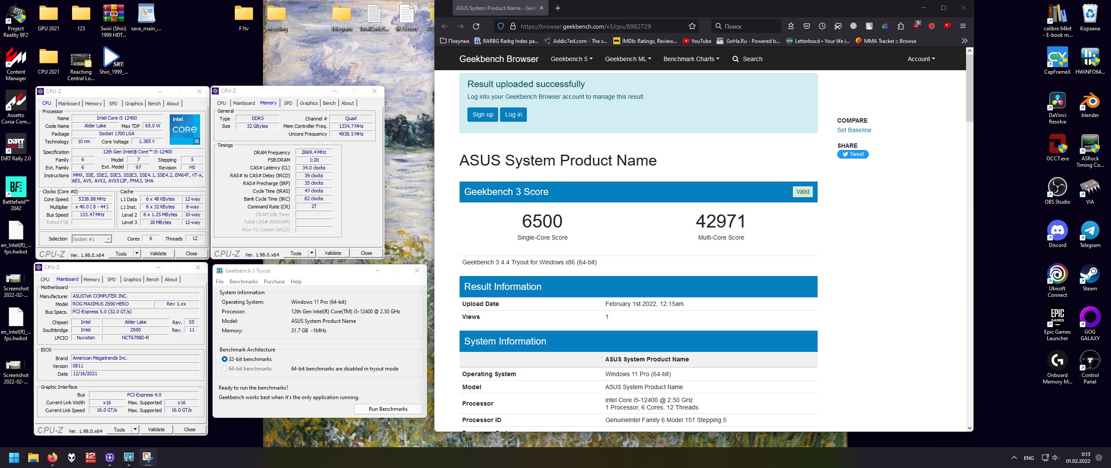The image size is (1111, 468).
Task: Show more bookmarks with the double chevron
Action: pyautogui.click(x=964, y=41)
